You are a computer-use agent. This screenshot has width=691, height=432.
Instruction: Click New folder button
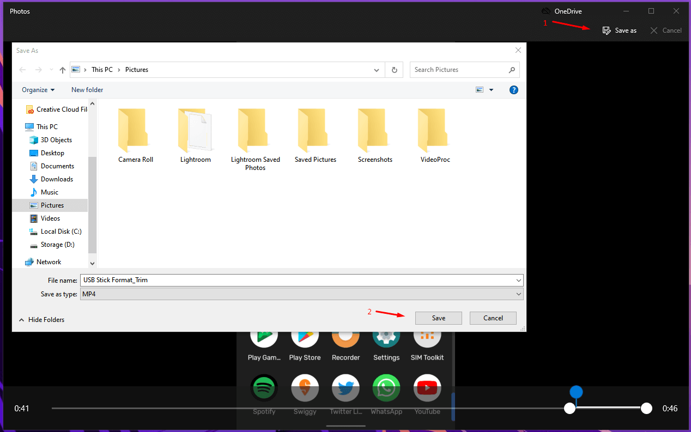pos(87,90)
